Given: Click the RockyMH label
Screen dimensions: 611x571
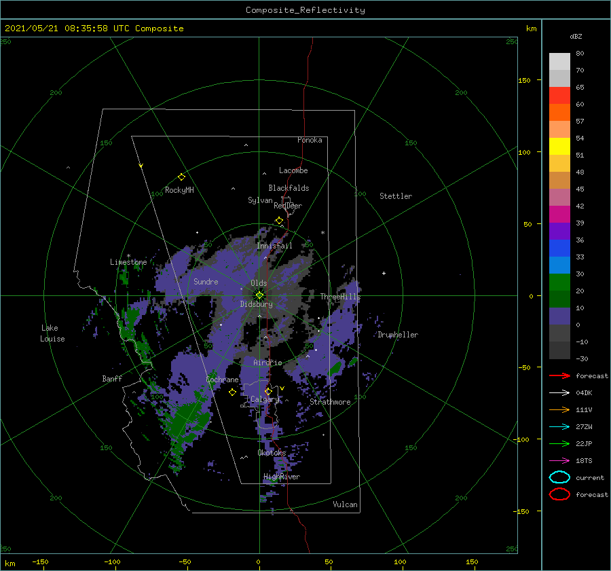Looking at the screenshot, I should click(x=179, y=190).
